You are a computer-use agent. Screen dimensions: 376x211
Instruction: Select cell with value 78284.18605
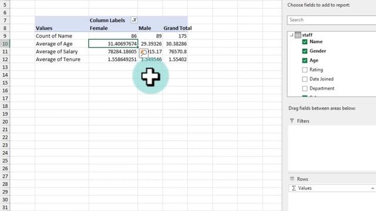113,52
